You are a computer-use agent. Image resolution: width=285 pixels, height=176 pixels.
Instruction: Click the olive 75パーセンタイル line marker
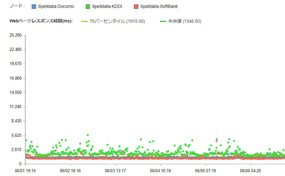pos(85,21)
